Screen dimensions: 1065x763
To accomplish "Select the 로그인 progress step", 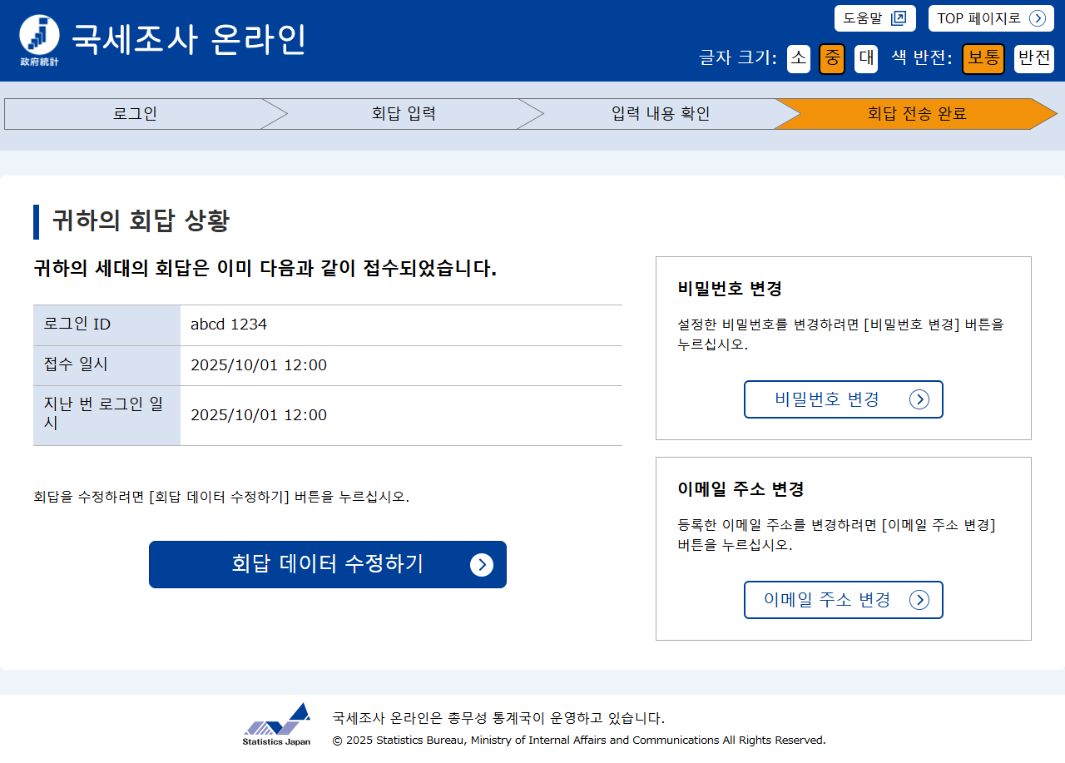I will (135, 114).
